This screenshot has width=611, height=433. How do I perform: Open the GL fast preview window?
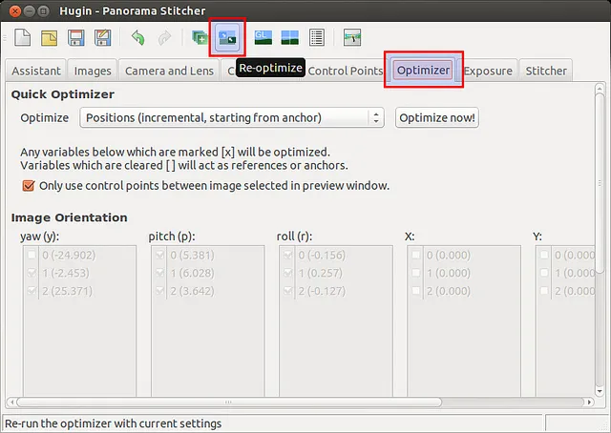click(263, 38)
